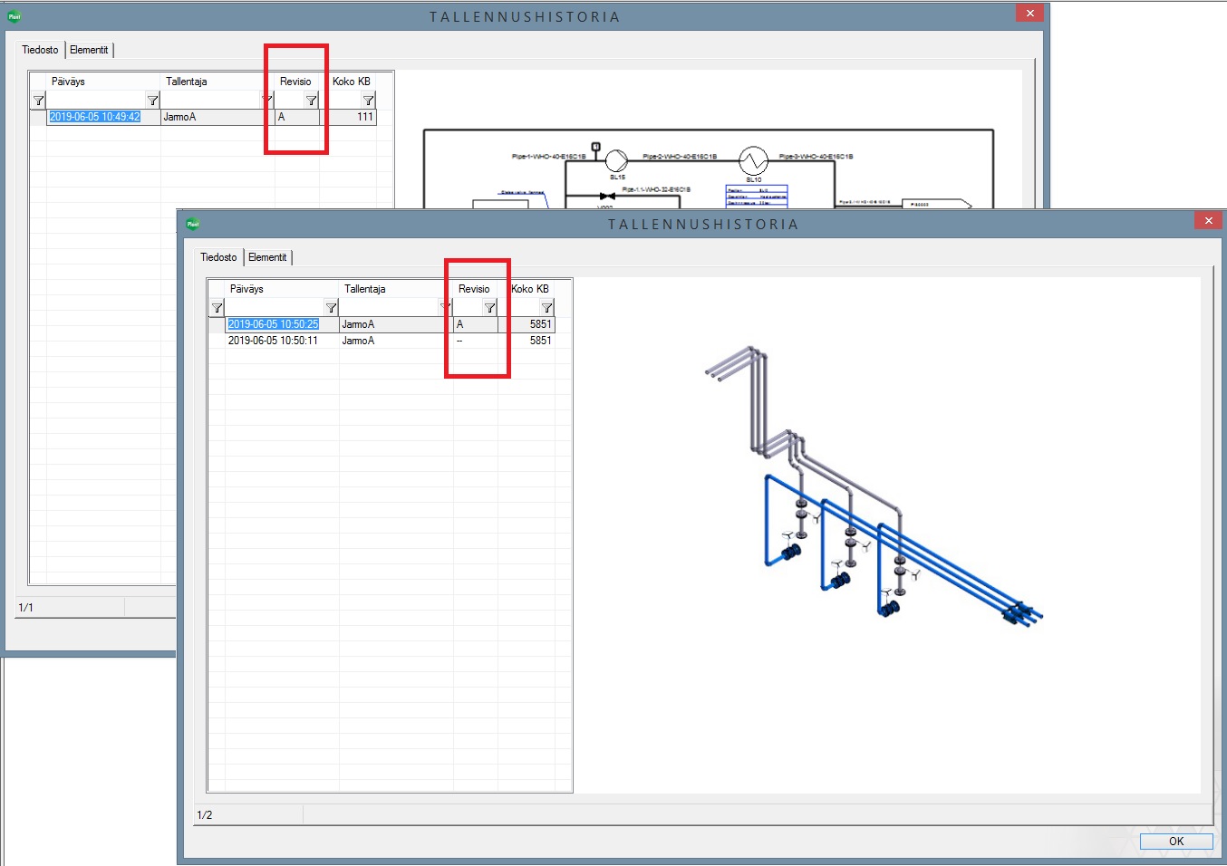The width and height of the screenshot is (1227, 866).
Task: Select the 10:49:42 row in back window
Action: pos(94,117)
